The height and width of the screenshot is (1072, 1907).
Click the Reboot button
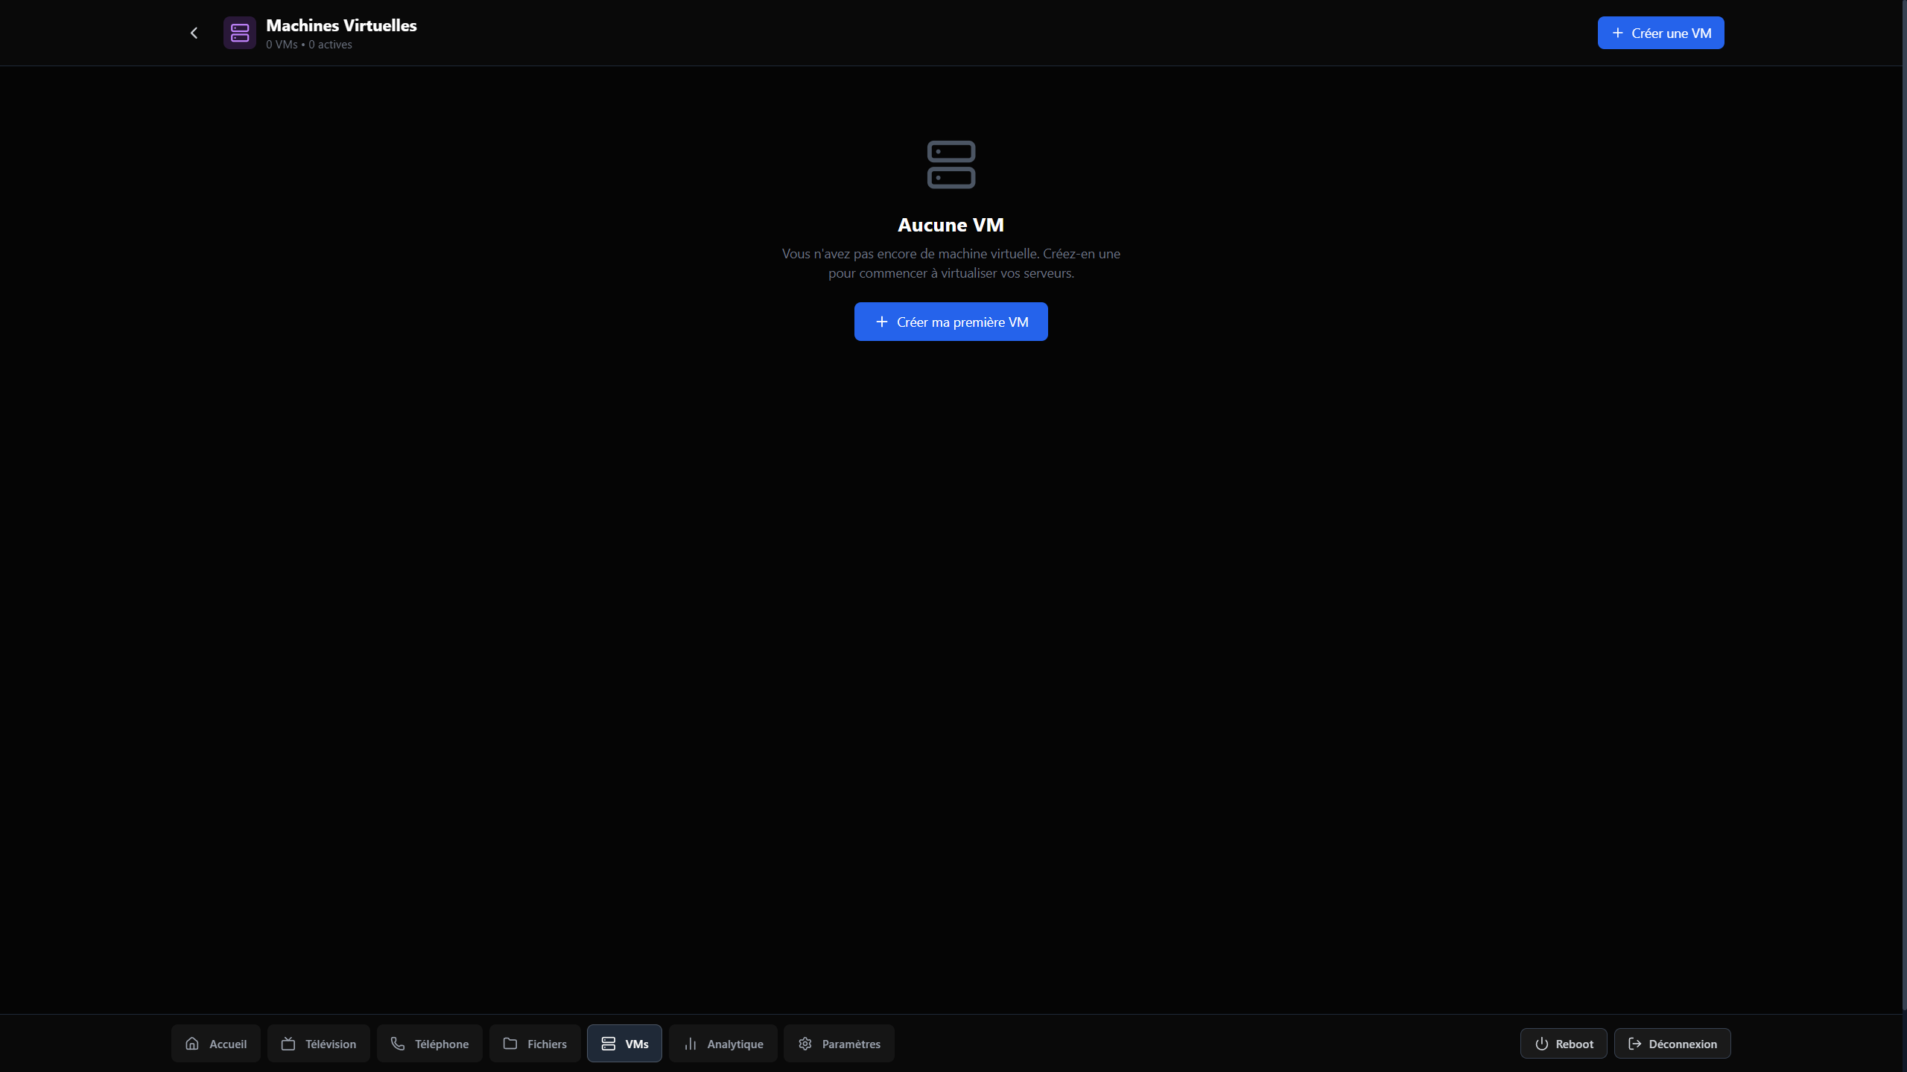point(1564,1044)
